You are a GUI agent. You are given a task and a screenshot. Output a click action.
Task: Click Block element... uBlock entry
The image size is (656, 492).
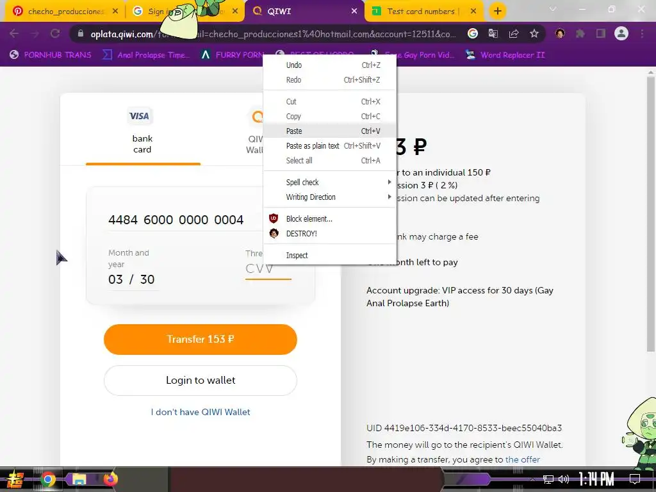[330, 218]
